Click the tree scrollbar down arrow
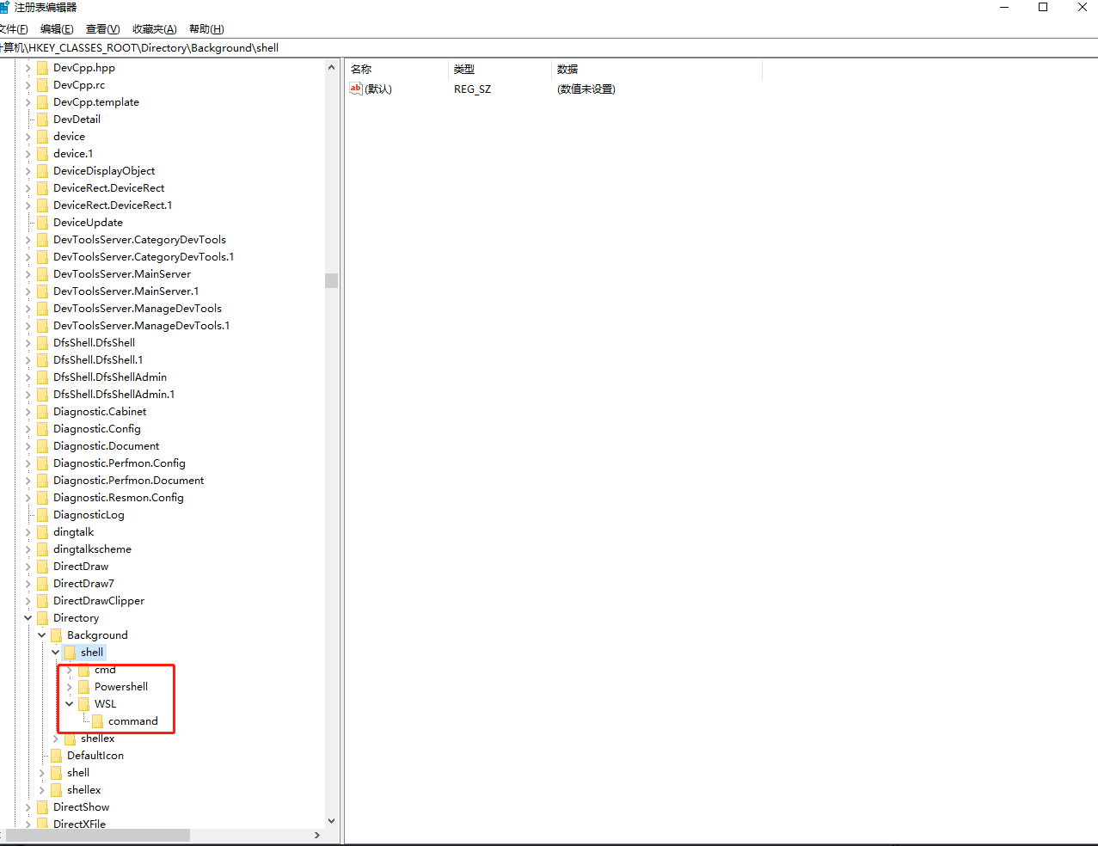This screenshot has width=1098, height=846. pos(331,821)
